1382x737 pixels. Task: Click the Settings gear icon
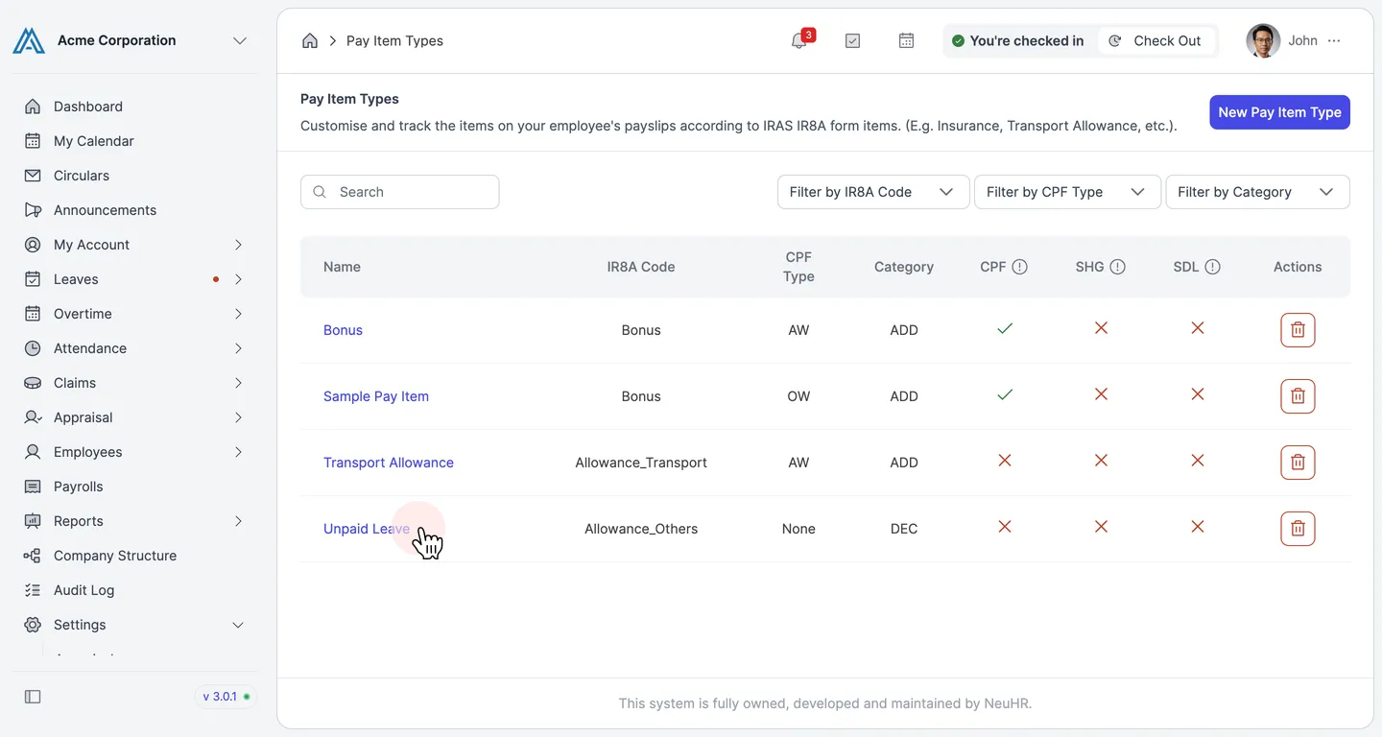[33, 625]
